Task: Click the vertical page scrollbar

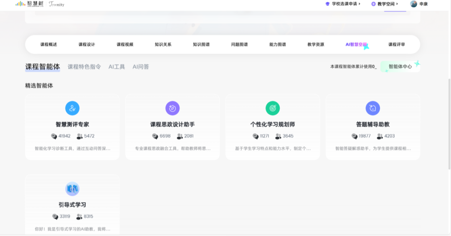Action: (x=449, y=125)
